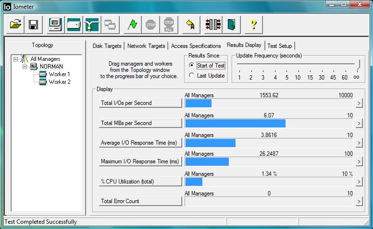Open arrow next to Total MBs bar
This screenshot has width=373, height=229.
click(359, 123)
